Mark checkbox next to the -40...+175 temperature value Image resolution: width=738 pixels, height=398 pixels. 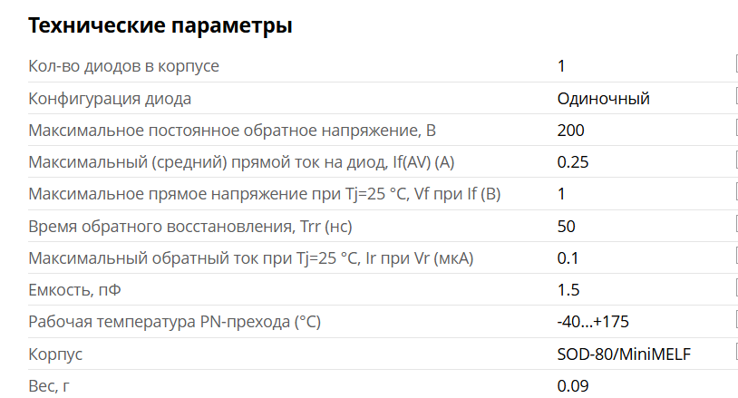(x=735, y=321)
